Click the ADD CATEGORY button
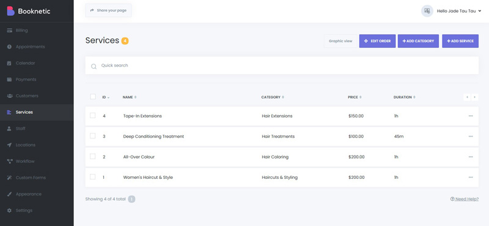 click(418, 41)
